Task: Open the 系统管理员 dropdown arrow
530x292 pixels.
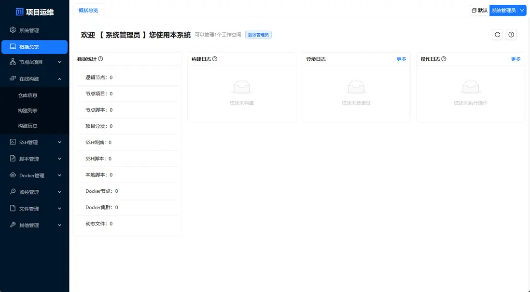Action: [522, 11]
